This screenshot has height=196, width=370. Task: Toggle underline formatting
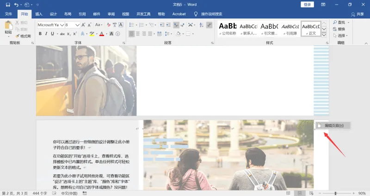[52, 34]
